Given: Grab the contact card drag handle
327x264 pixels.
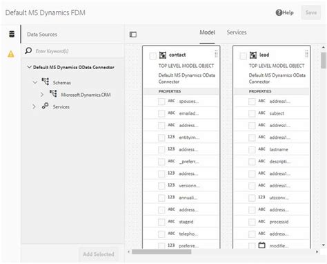Looking at the screenshot, I should (216, 54).
